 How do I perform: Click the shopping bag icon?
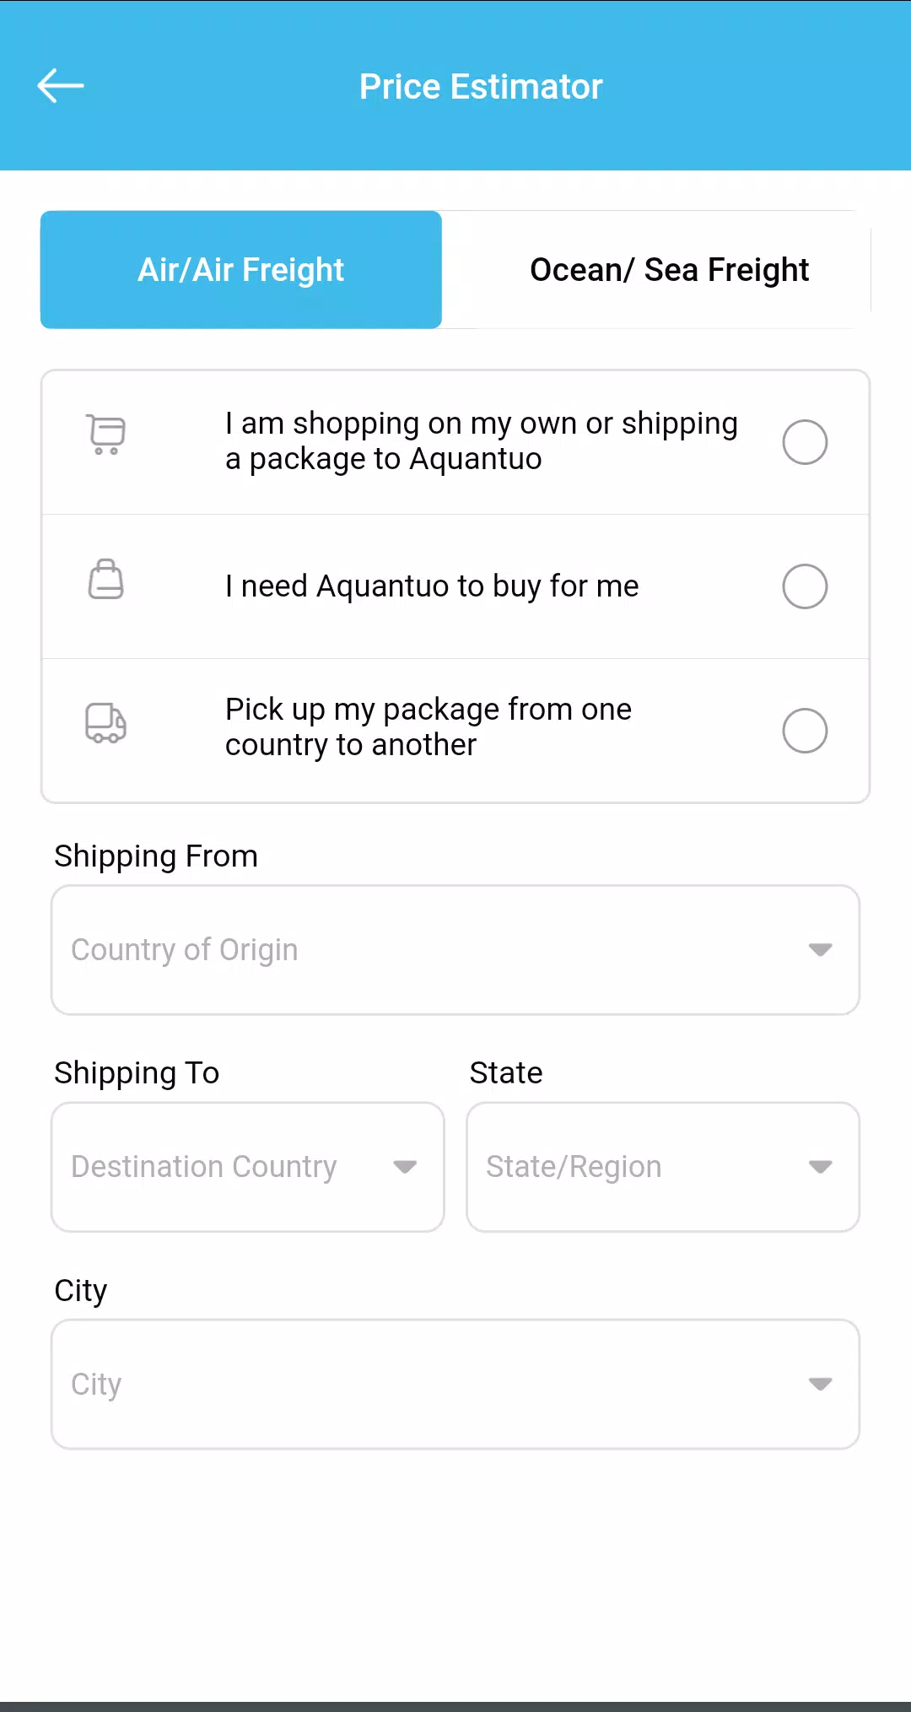coord(106,579)
